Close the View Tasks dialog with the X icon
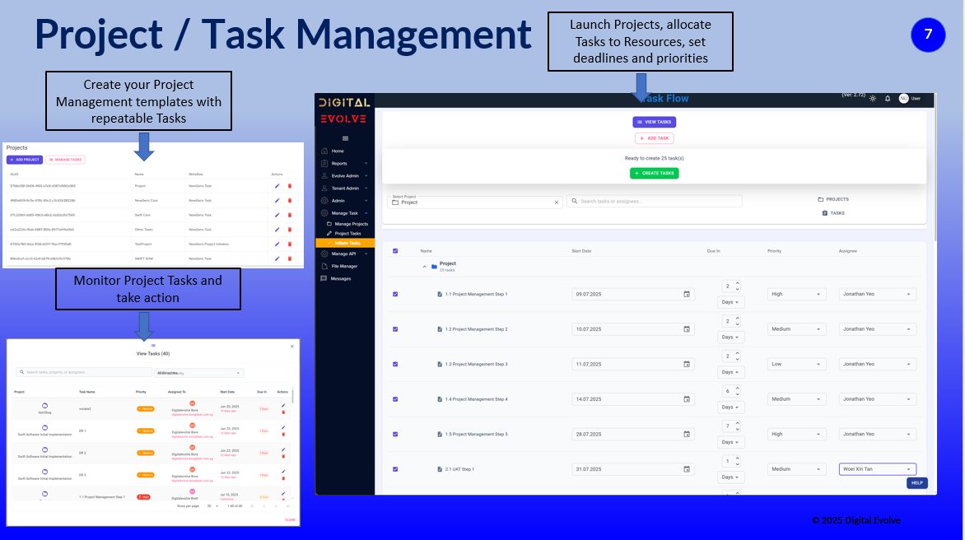965x540 pixels. pos(292,347)
